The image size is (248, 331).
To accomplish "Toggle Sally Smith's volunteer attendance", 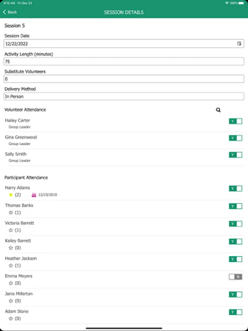I will point(236,155).
